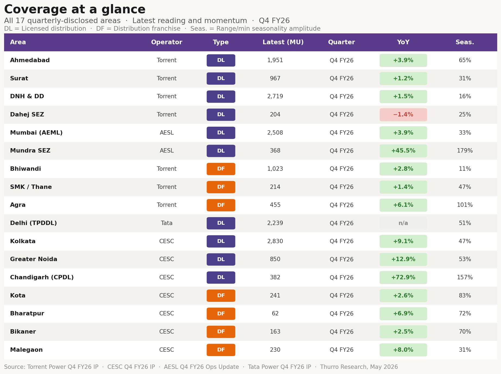Click the Quarter column header

341,42
